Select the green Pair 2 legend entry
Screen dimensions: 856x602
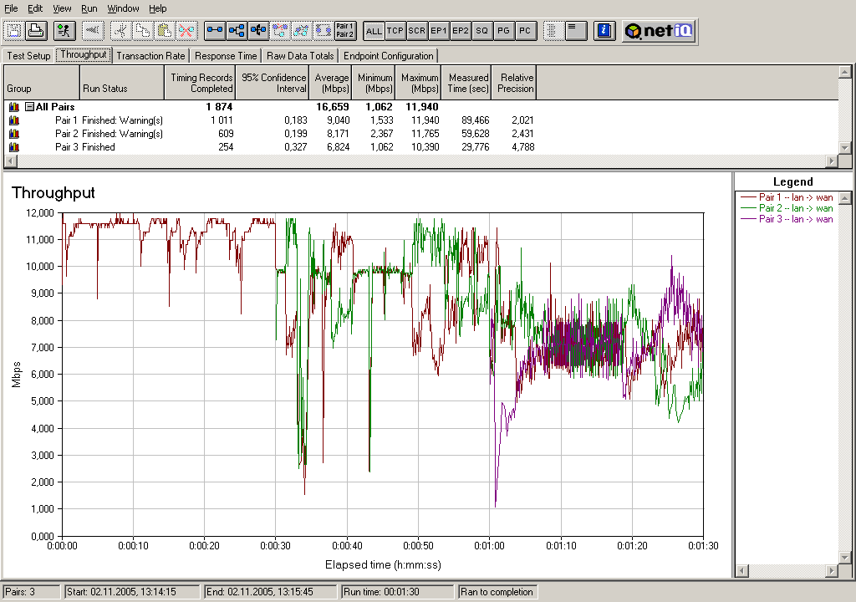787,208
